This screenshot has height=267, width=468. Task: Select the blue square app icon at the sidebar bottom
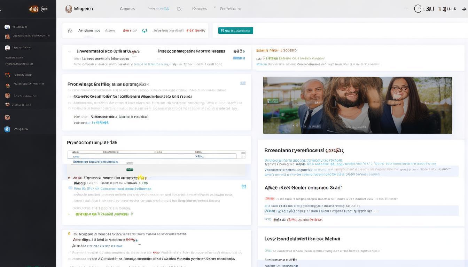click(x=7, y=129)
